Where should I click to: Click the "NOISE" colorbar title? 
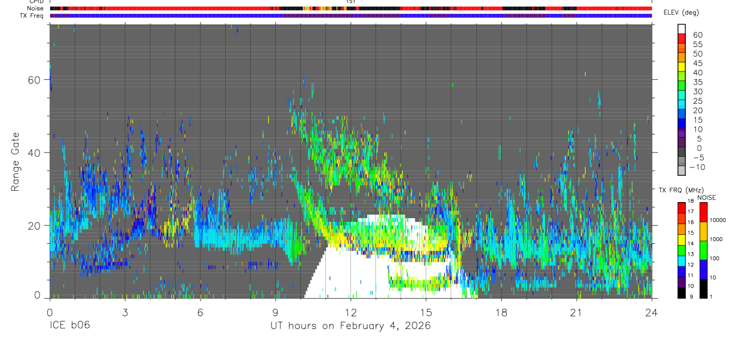(706, 197)
